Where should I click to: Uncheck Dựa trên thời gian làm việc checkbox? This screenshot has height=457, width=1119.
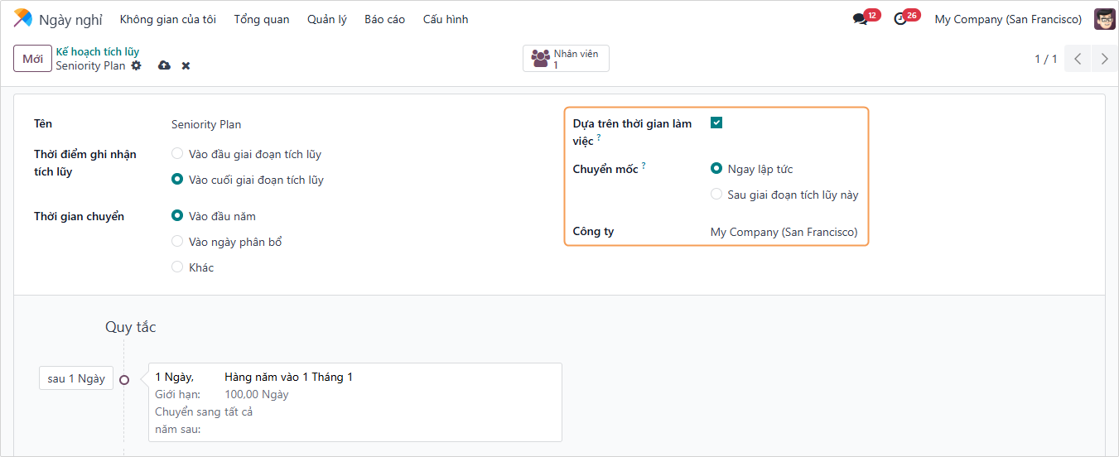716,123
